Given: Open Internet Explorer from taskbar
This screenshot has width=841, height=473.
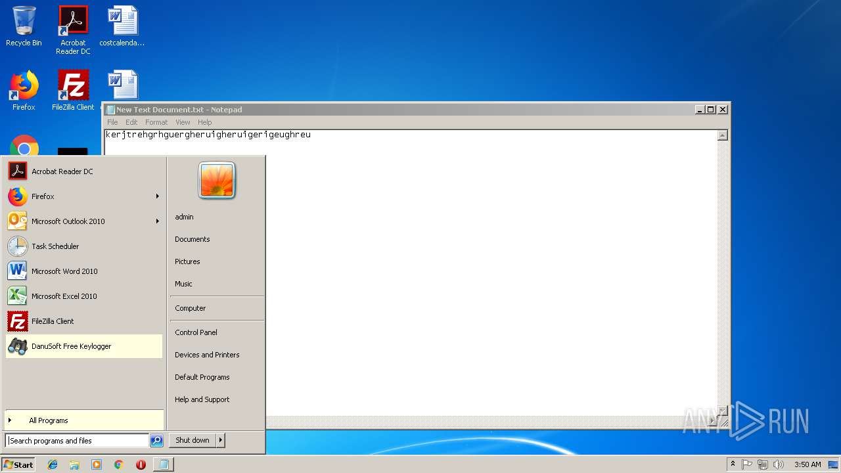Looking at the screenshot, I should point(53,464).
